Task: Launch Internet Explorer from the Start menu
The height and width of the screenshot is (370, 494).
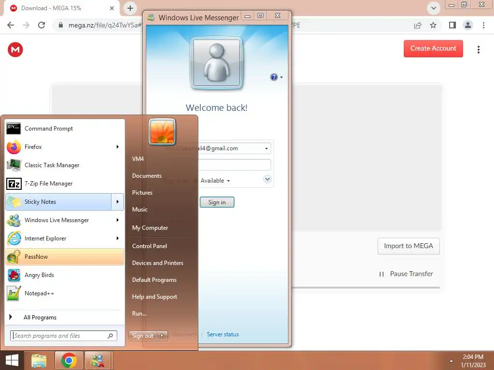Action: coord(58,238)
